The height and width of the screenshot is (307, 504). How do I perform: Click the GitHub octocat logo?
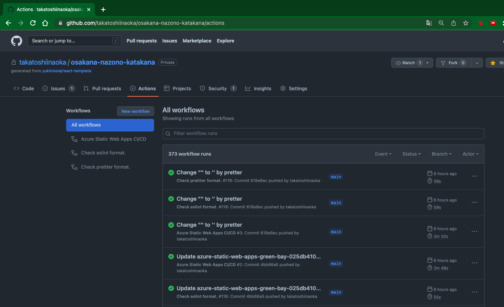(16, 41)
